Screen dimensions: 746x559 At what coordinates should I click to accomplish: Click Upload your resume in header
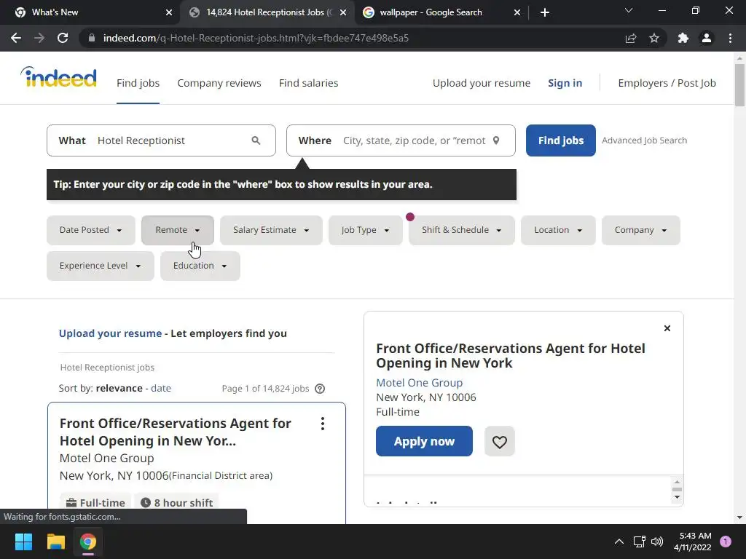482,83
